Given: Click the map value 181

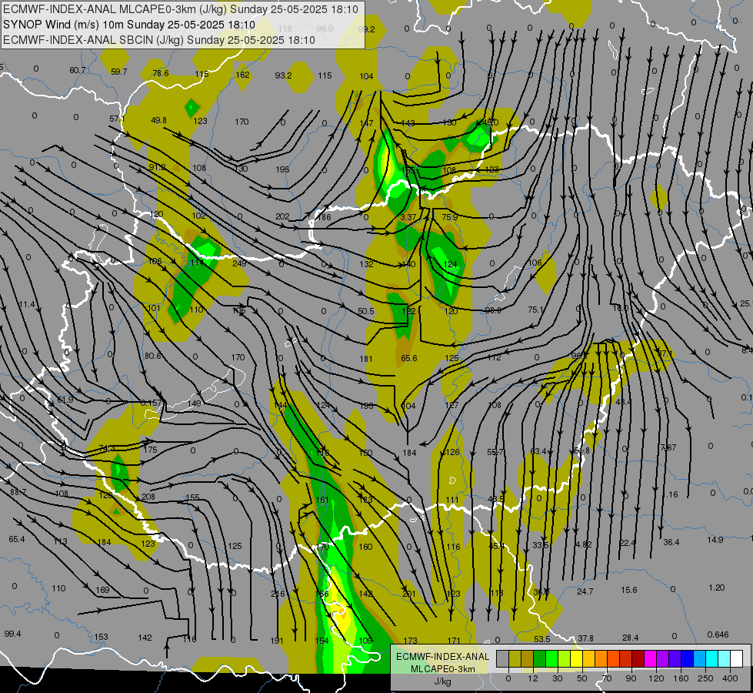Looking at the screenshot, I should tap(366, 359).
